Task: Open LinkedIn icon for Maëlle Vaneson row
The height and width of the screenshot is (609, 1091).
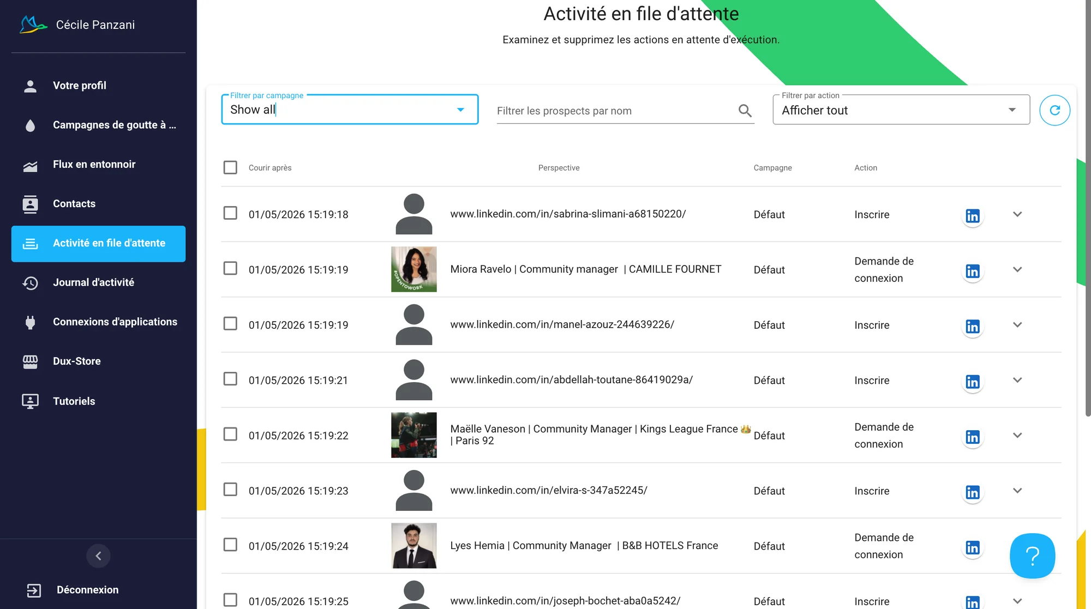Action: [973, 437]
